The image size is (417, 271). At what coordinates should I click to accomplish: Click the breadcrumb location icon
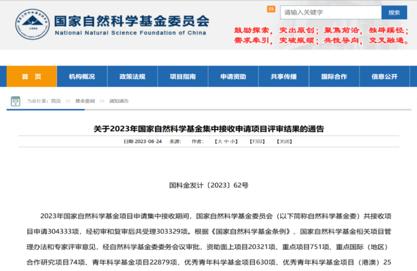pyautogui.click(x=16, y=101)
